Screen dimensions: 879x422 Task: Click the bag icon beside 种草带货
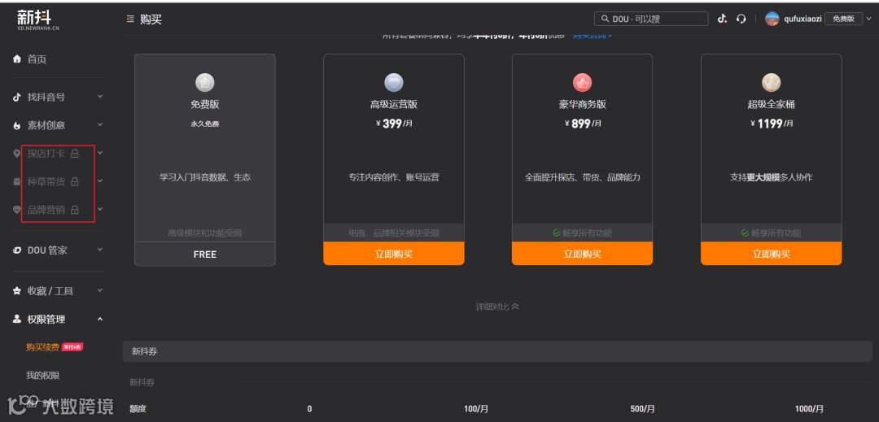click(x=17, y=181)
